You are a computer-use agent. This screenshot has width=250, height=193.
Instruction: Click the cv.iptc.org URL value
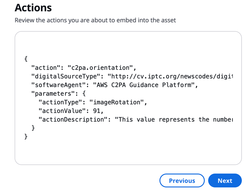coord(173,76)
